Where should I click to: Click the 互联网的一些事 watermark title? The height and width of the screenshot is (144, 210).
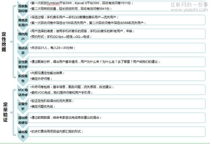coord(189,5)
